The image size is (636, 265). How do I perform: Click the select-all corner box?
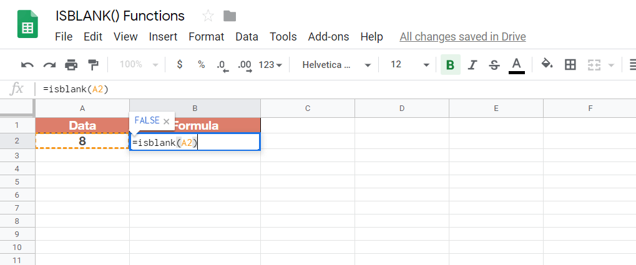point(17,108)
